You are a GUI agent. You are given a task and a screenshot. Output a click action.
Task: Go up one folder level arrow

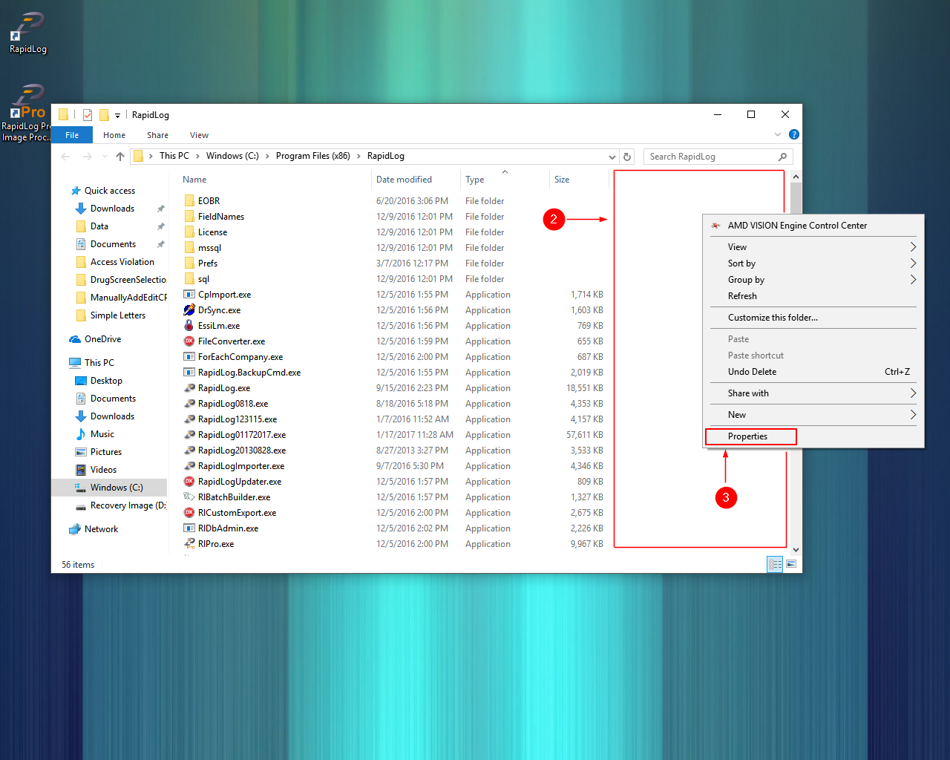120,157
